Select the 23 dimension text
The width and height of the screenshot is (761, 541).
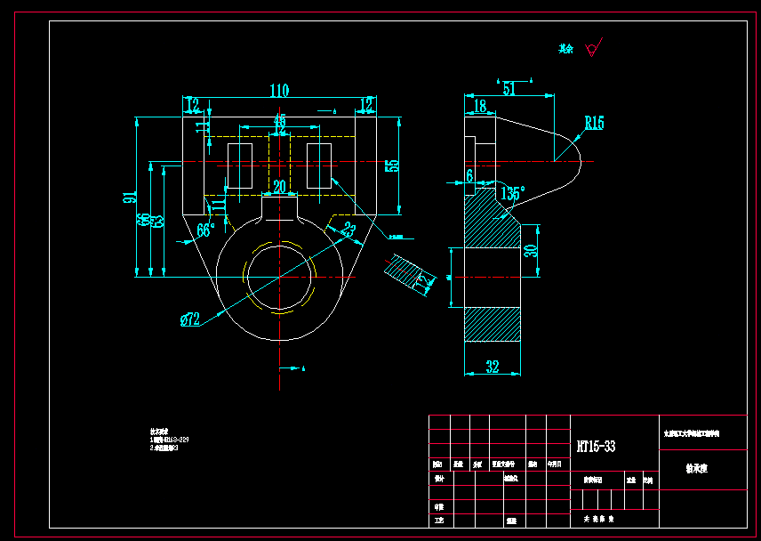point(349,229)
